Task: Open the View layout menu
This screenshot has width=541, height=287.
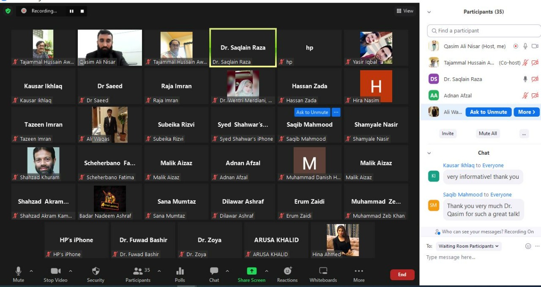Action: 404,11
